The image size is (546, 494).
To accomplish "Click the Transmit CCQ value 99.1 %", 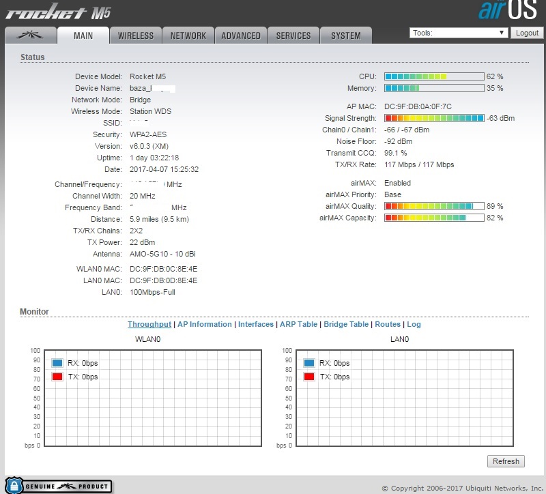I will point(396,153).
